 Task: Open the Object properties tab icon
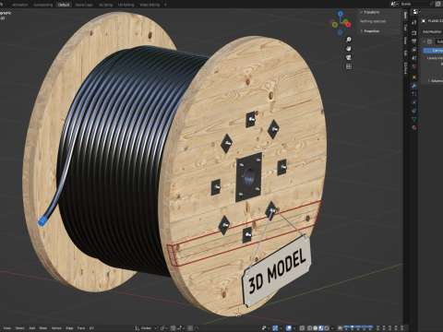pos(414,77)
